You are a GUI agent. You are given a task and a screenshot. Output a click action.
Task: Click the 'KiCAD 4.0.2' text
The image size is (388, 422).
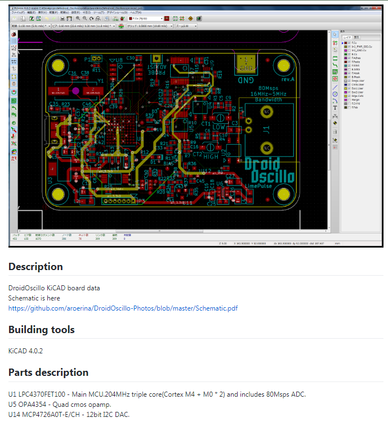pyautogui.click(x=25, y=351)
